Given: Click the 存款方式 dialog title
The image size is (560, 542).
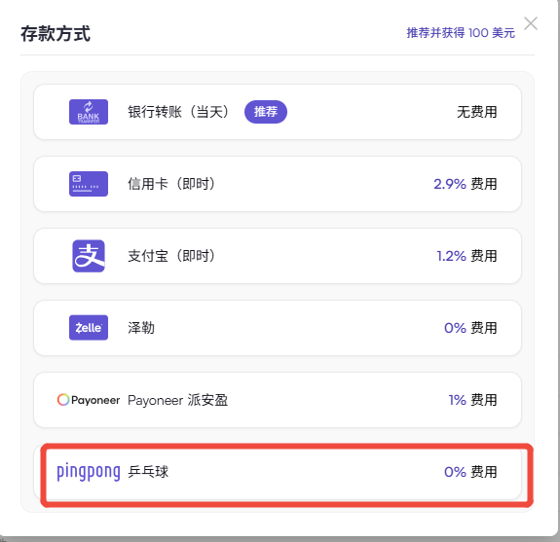Looking at the screenshot, I should coord(56,34).
